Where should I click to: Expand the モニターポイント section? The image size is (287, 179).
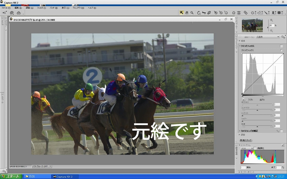click(239, 172)
